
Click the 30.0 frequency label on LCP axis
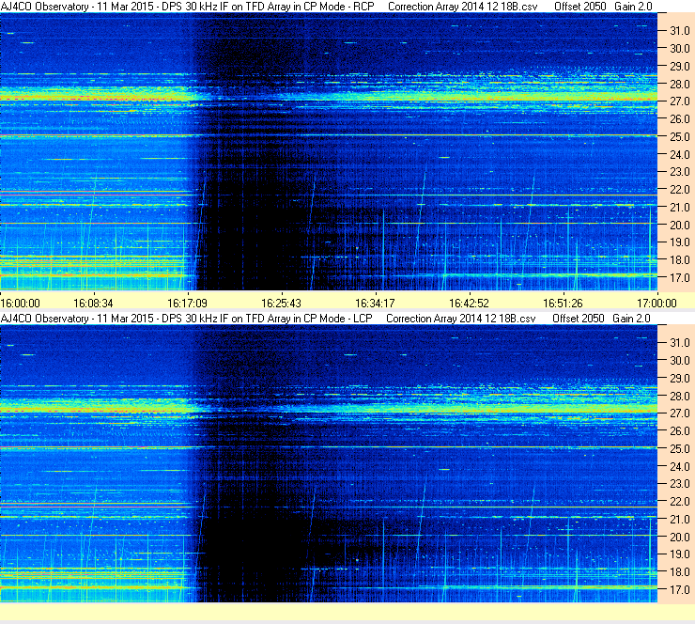(x=680, y=361)
